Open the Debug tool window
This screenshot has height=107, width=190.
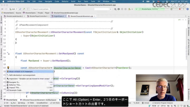pos(22,103)
